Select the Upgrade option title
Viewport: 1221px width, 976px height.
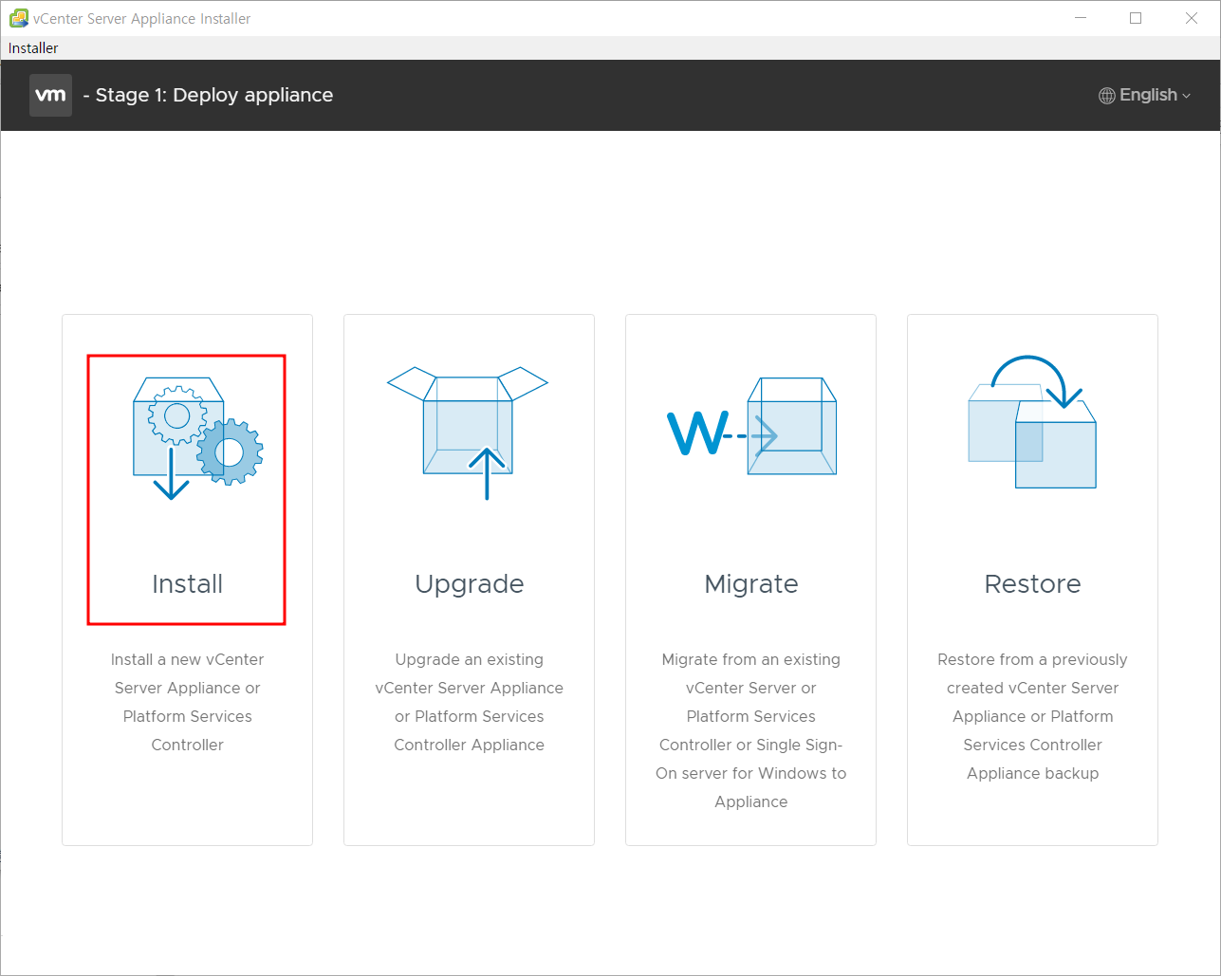469,584
